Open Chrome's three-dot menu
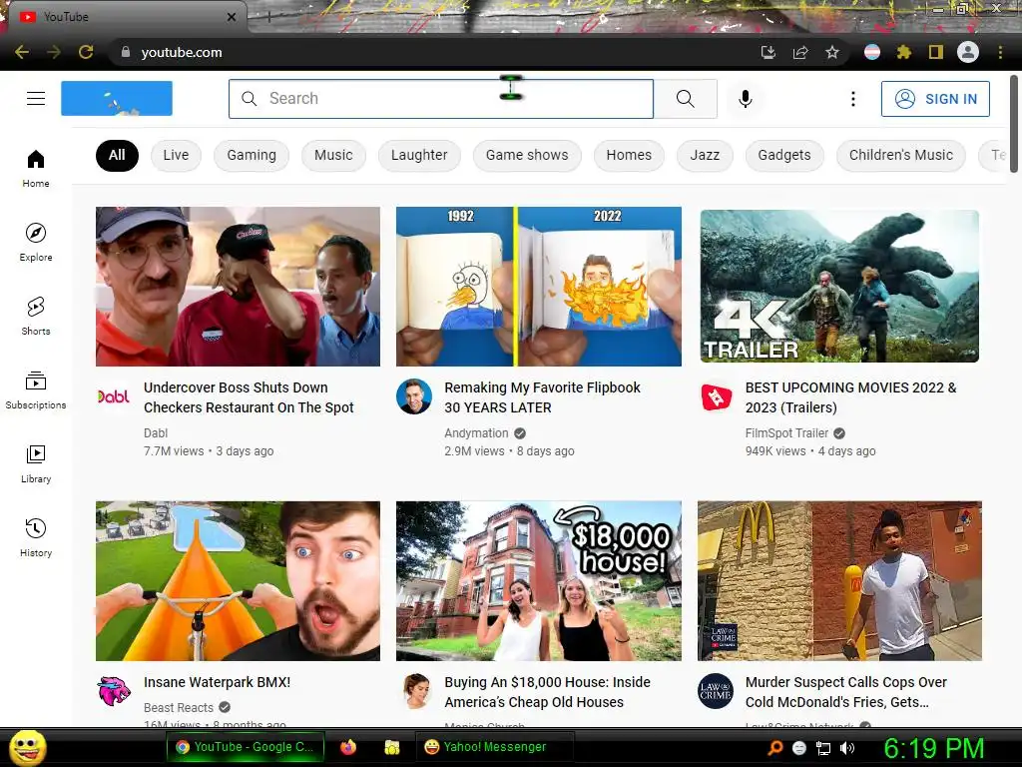 [1000, 52]
